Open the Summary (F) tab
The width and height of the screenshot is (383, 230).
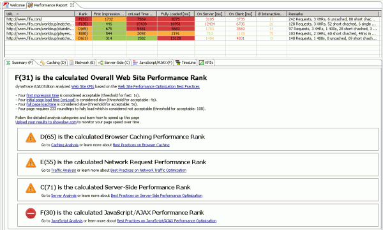pos(20,63)
